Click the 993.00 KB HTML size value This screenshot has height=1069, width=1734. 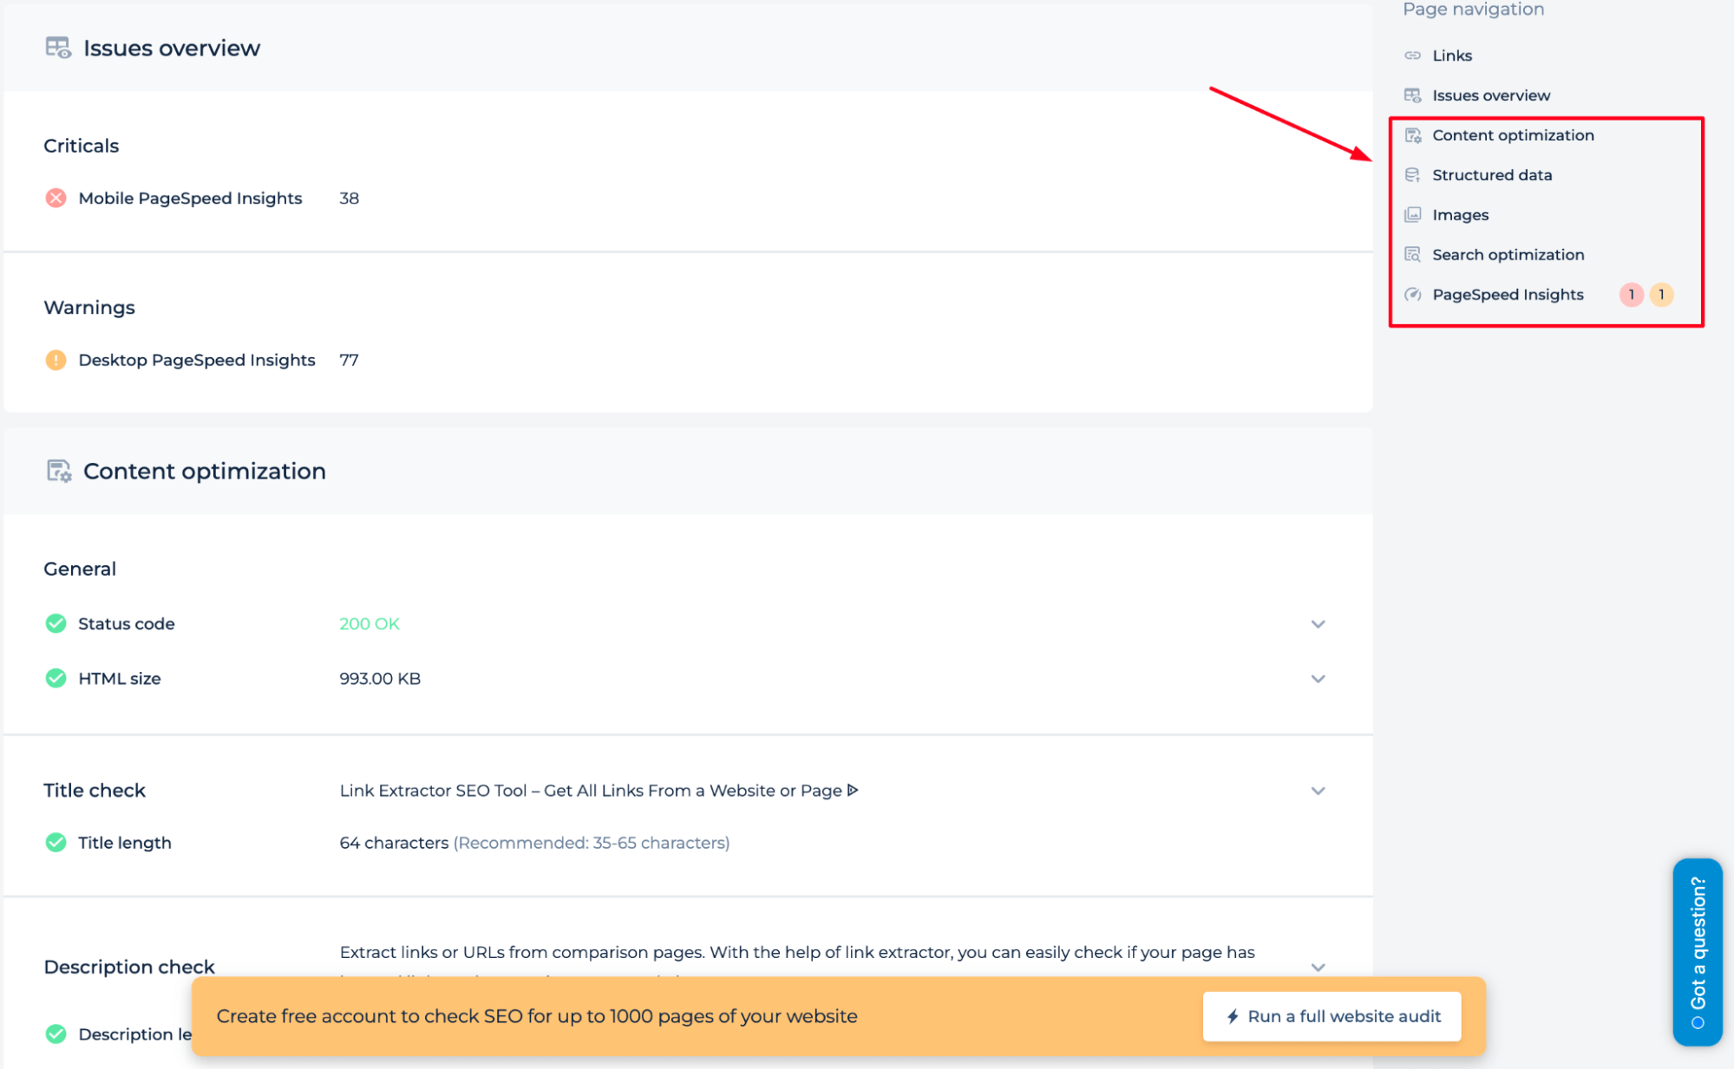380,678
